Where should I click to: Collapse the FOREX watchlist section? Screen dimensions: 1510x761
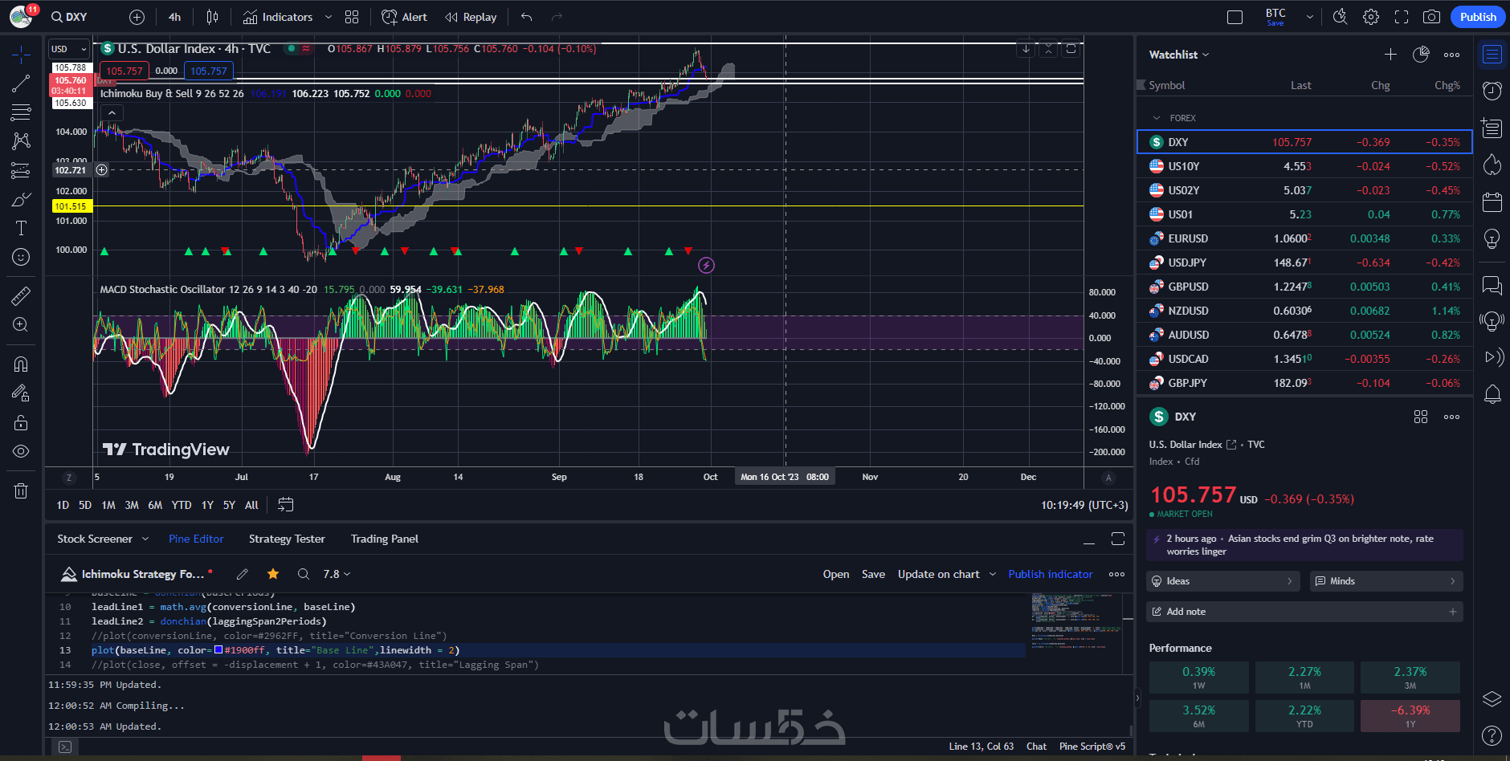(1156, 118)
